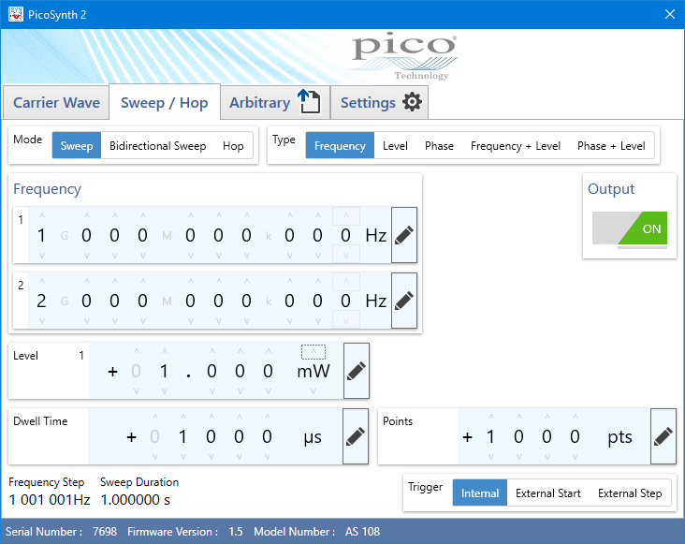Screen dimensions: 685x544
Task: Turn off the Output ON toggle
Action: click(x=630, y=229)
